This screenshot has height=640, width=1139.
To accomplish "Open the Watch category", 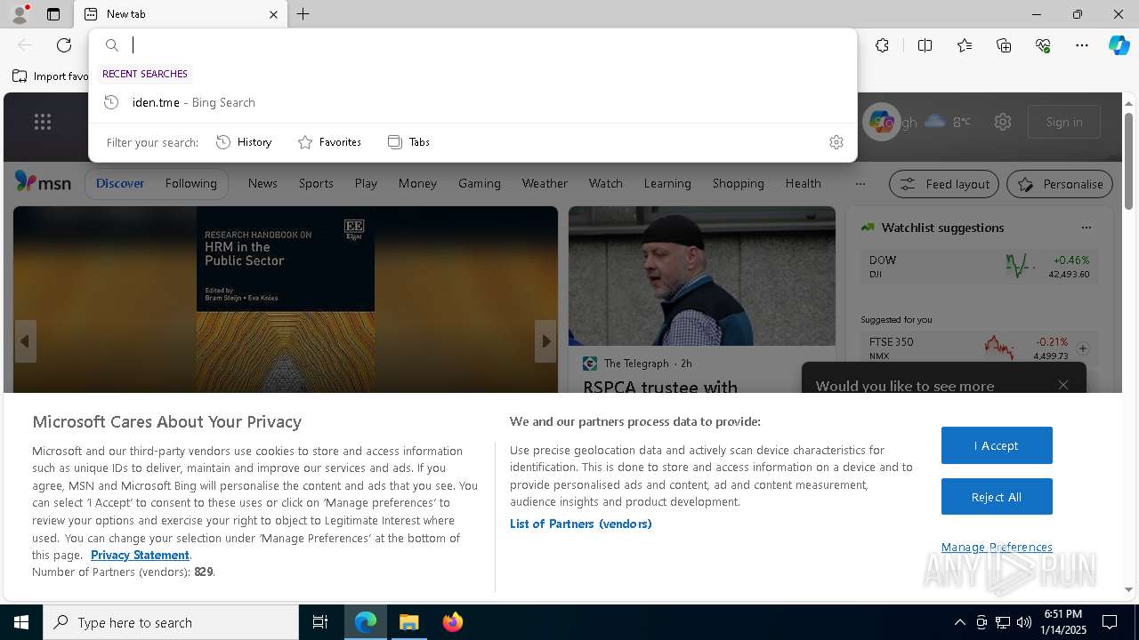I will pyautogui.click(x=605, y=183).
